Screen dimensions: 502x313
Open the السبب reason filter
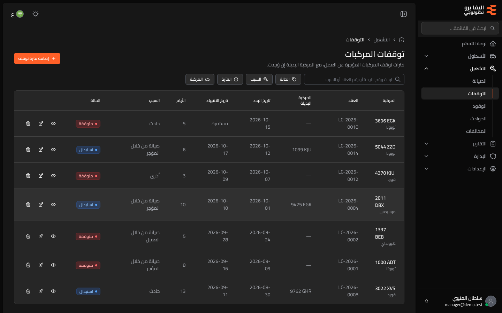pos(259,79)
